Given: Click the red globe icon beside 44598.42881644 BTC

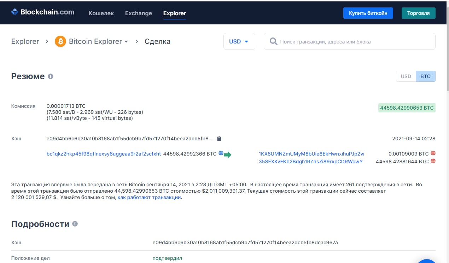Looking at the screenshot, I should point(433,161).
